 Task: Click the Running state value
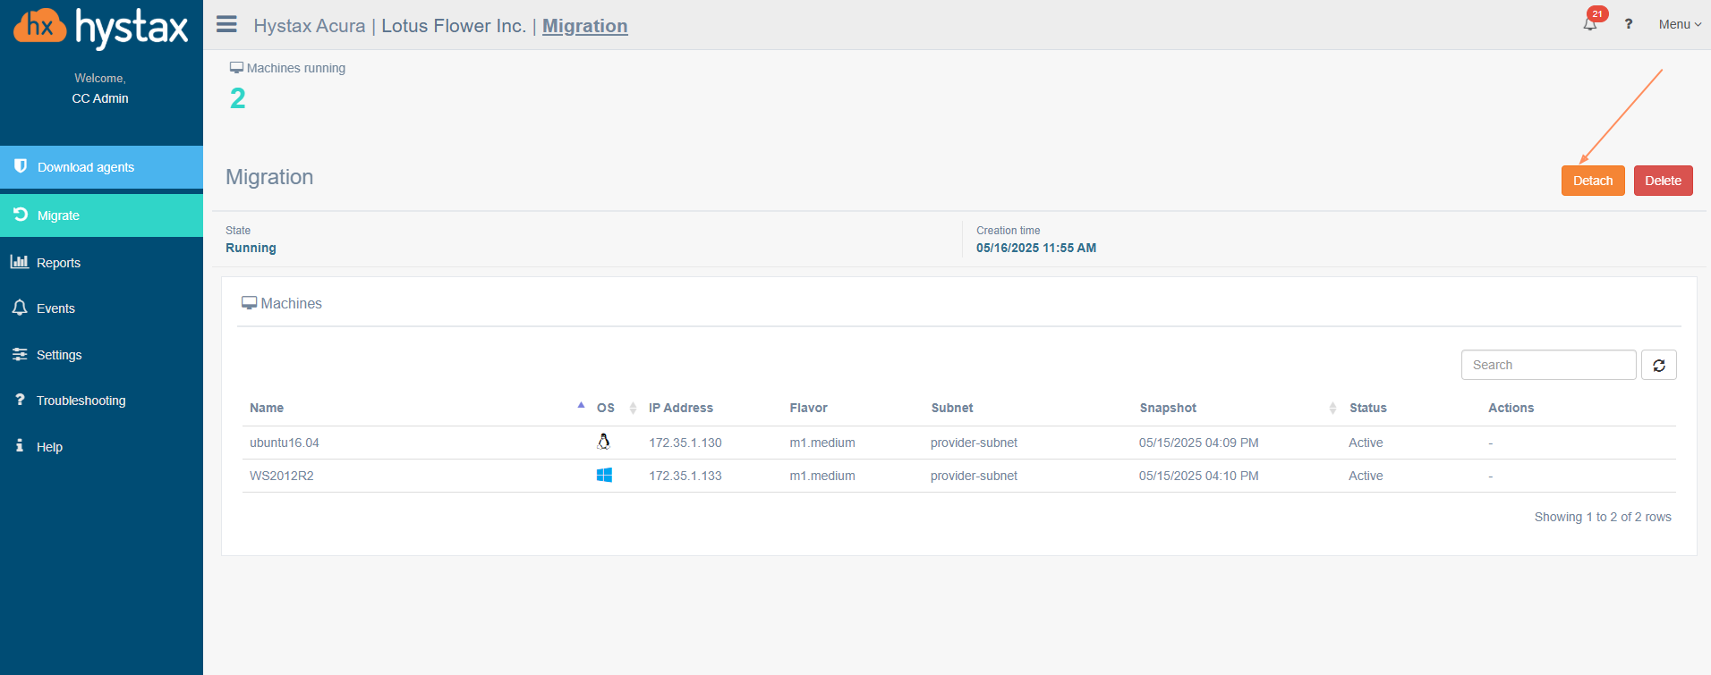(251, 248)
